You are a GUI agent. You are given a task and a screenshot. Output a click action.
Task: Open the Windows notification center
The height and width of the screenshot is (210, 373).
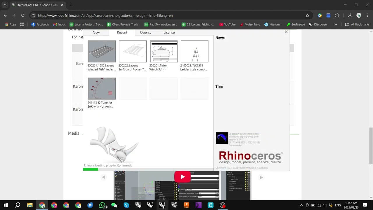(365, 205)
